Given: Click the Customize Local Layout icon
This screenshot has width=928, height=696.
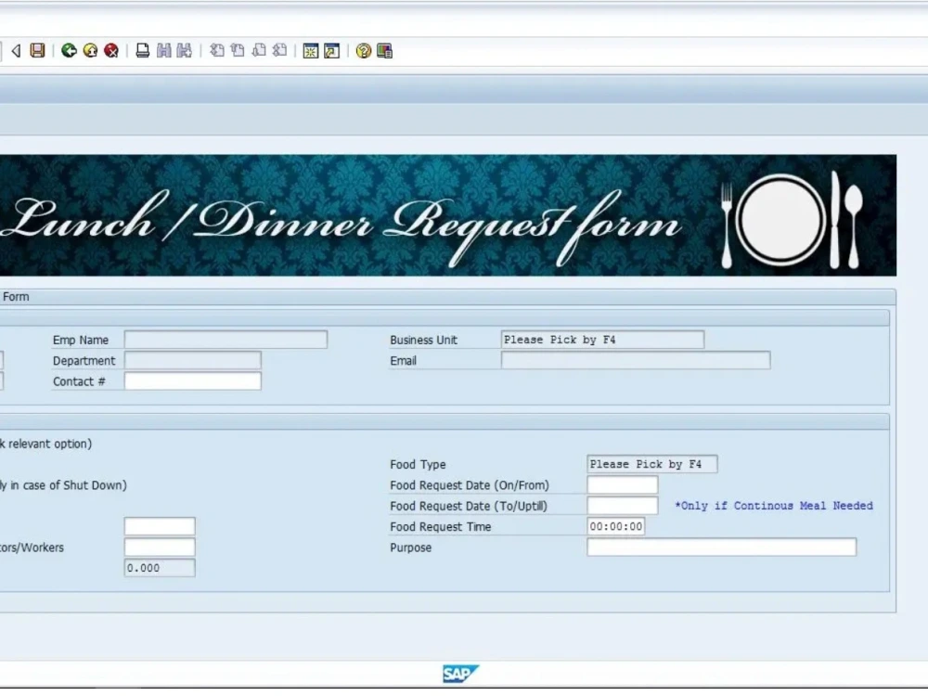Looking at the screenshot, I should click(x=385, y=51).
